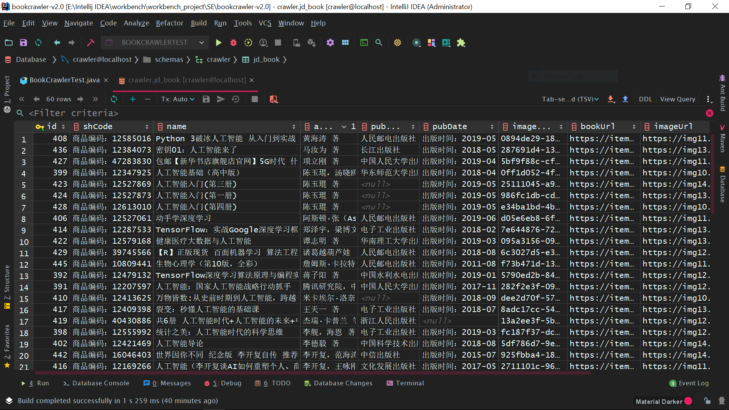
Task: Expand the Tx: Auto transaction mode dropdown
Action: point(178,99)
